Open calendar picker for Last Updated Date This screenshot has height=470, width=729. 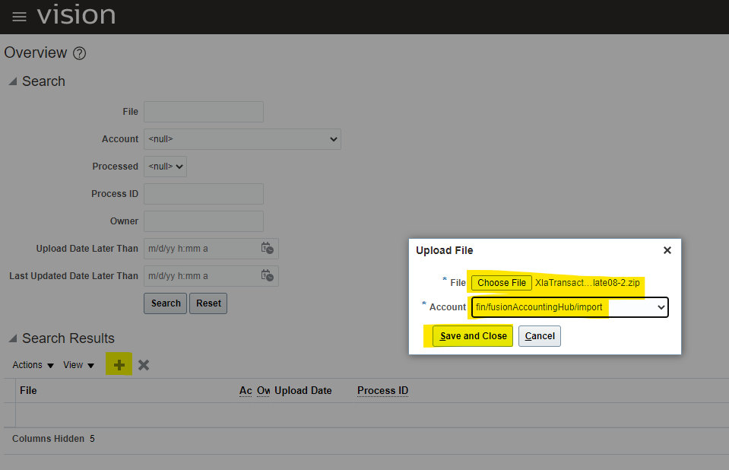pyautogui.click(x=267, y=276)
